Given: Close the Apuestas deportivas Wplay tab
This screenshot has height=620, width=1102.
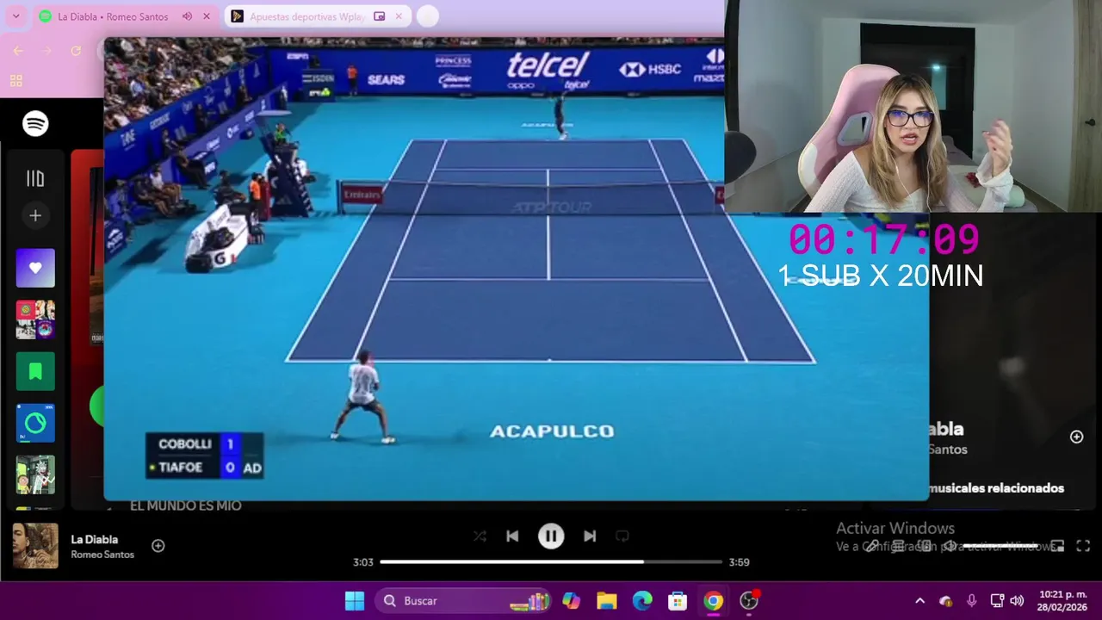Looking at the screenshot, I should [x=399, y=16].
